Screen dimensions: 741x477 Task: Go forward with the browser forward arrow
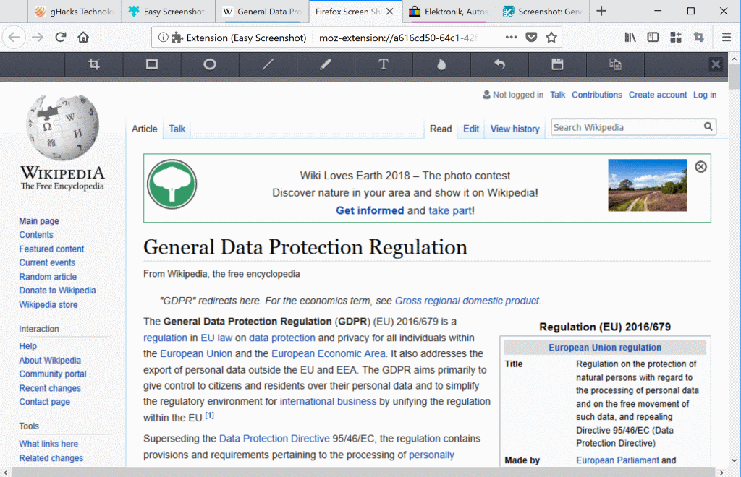[x=38, y=38]
